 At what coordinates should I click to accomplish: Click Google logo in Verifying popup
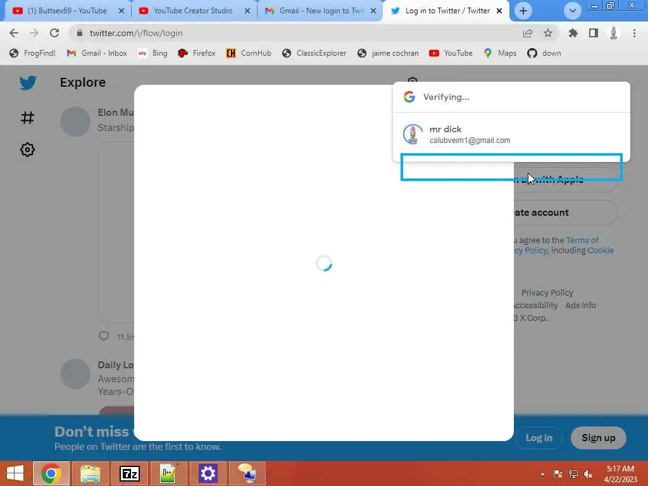[409, 97]
